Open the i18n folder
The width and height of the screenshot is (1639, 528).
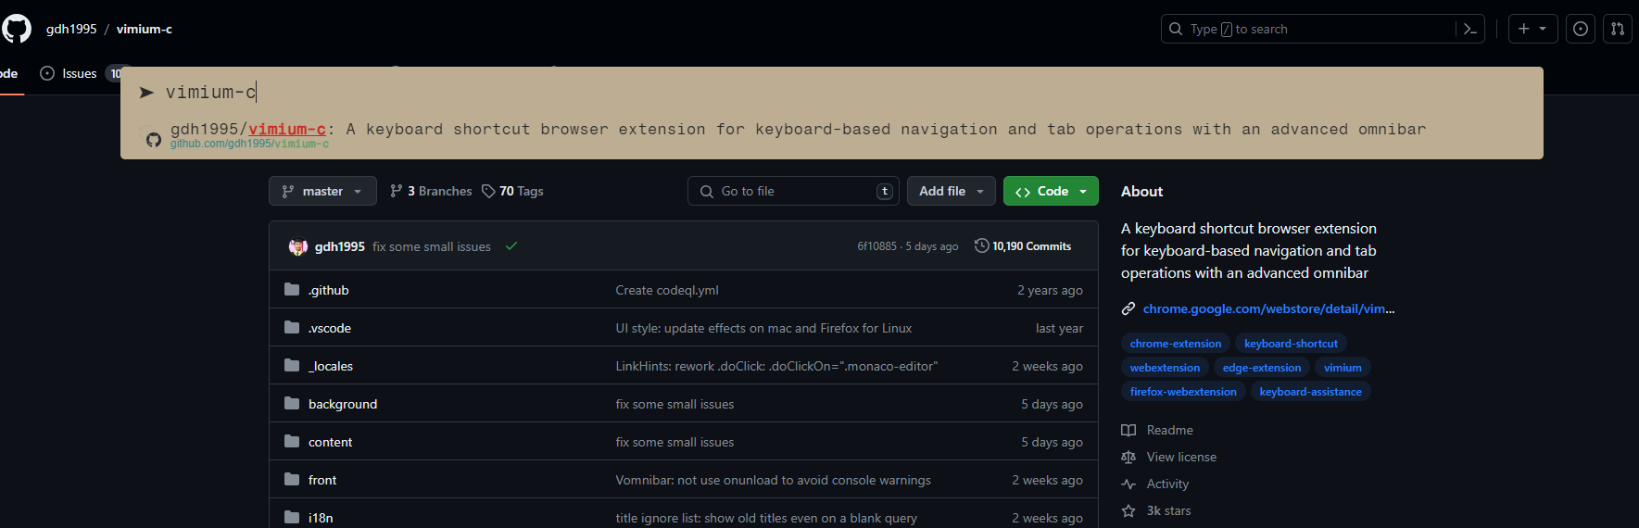point(321,518)
